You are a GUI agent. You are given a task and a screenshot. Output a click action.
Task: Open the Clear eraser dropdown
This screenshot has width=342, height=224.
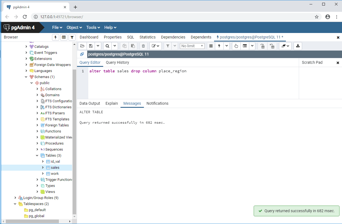(x=285, y=46)
